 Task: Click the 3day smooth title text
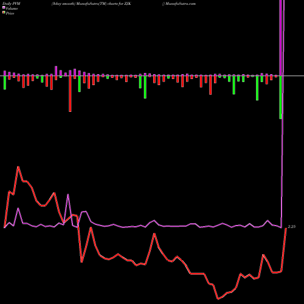point(64,4)
